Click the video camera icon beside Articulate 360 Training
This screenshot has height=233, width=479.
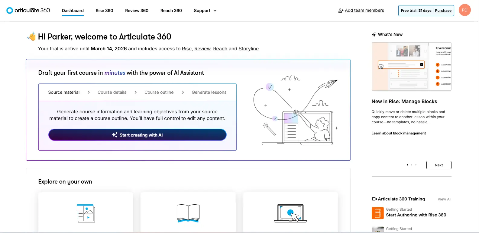[374, 199]
